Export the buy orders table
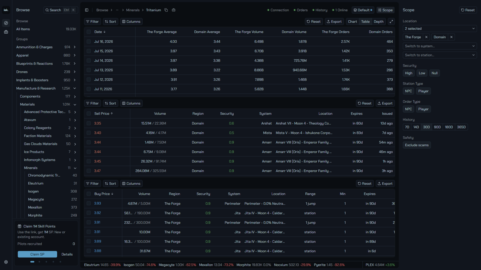 (x=385, y=183)
